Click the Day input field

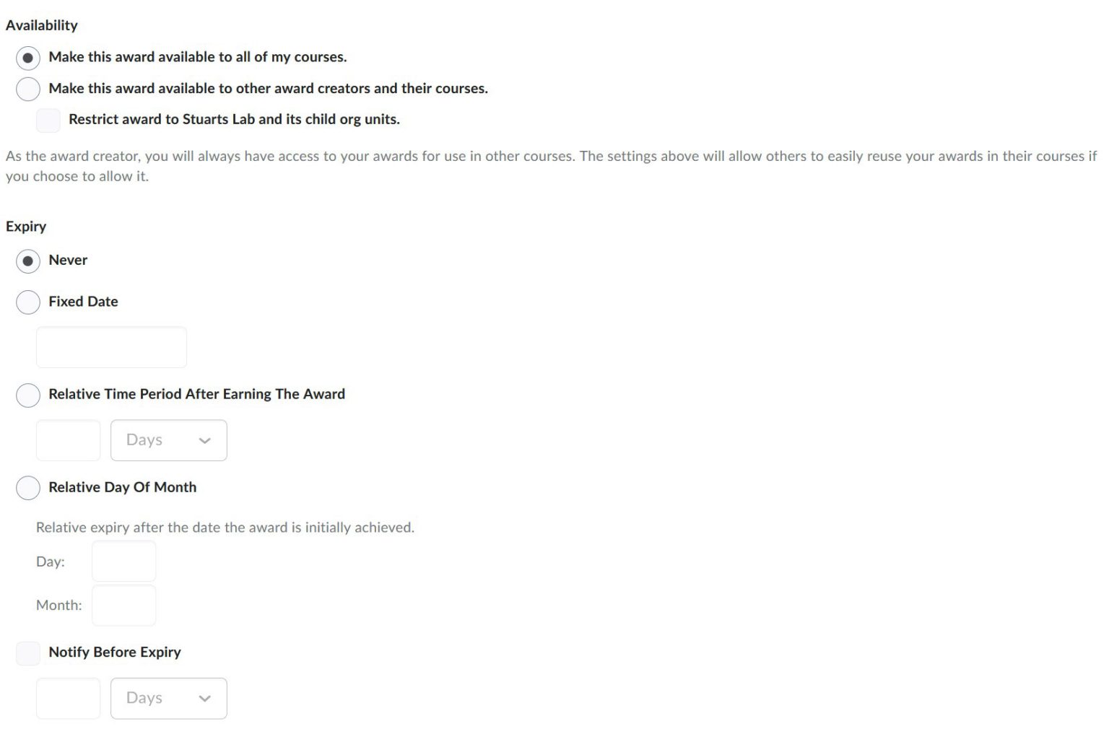(123, 562)
